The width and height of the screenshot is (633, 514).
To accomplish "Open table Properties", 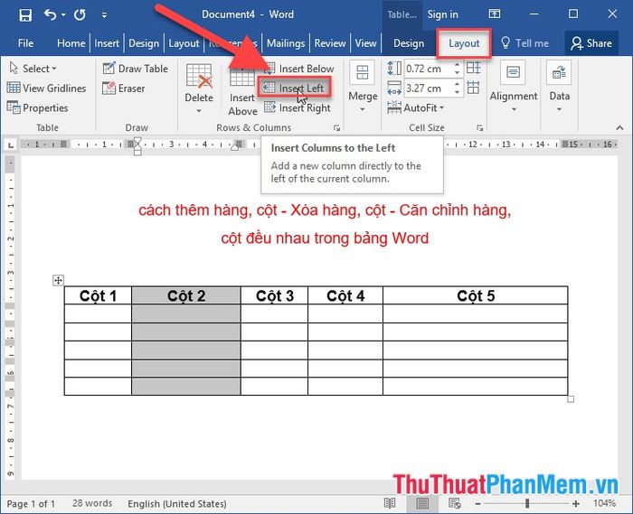I will 38,107.
